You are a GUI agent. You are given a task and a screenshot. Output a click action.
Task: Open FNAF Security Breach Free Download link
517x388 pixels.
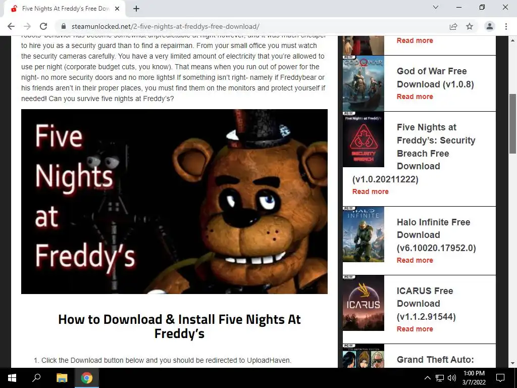point(414,153)
